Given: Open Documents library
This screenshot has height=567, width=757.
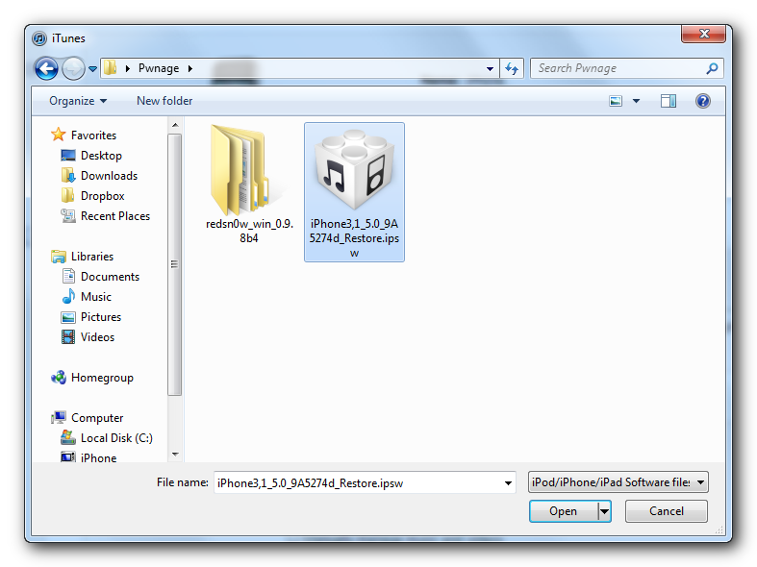Looking at the screenshot, I should point(100,276).
